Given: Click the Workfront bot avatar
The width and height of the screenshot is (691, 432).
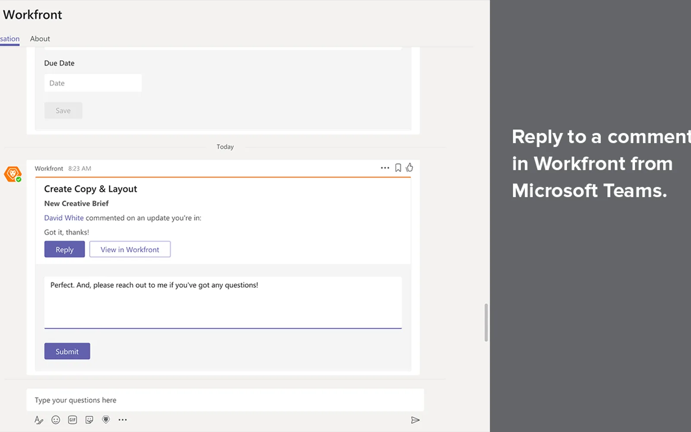Looking at the screenshot, I should click(13, 174).
